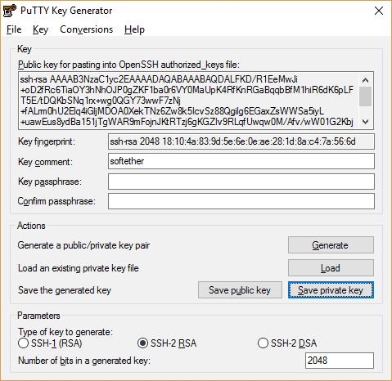Open the File menu
The width and height of the screenshot is (392, 381).
tap(14, 29)
